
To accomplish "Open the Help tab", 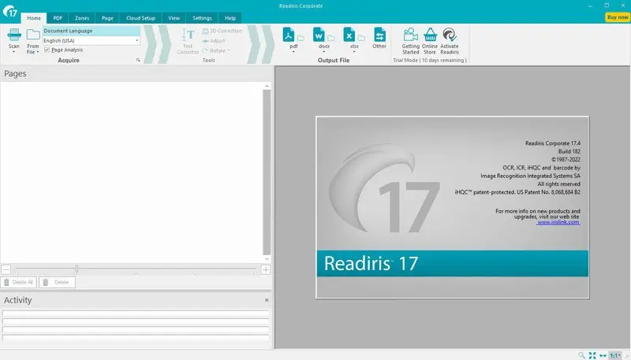I will coord(230,18).
